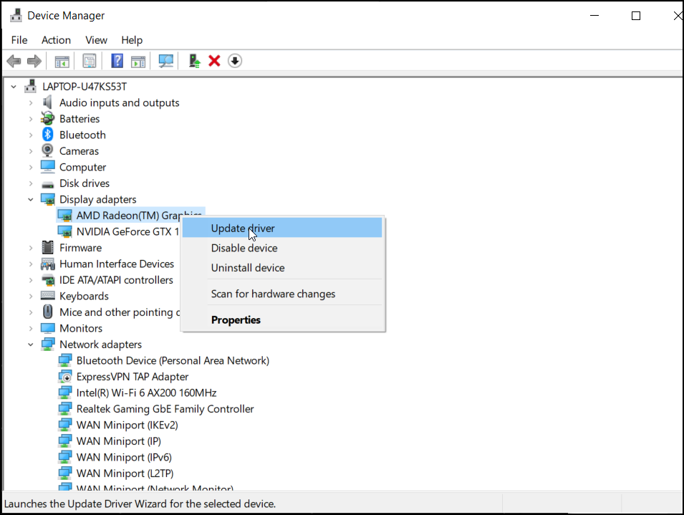This screenshot has width=684, height=515.
Task: Click the Scan for hardware changes monitor icon
Action: point(165,61)
